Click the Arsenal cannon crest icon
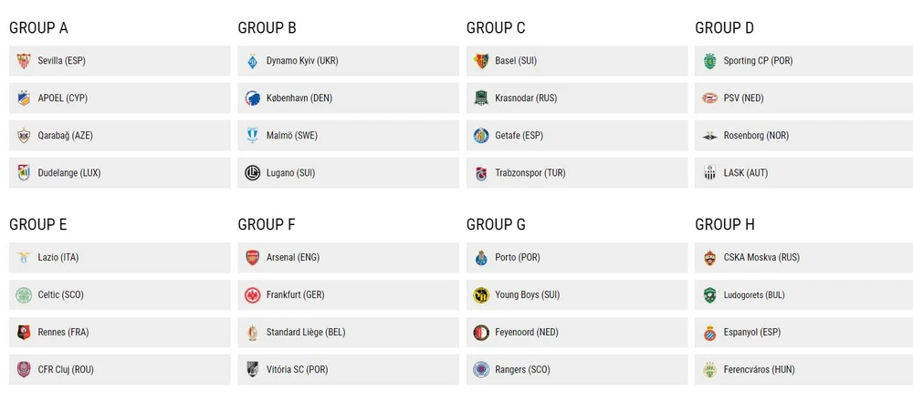Viewport: 913px width, 400px height. (252, 258)
